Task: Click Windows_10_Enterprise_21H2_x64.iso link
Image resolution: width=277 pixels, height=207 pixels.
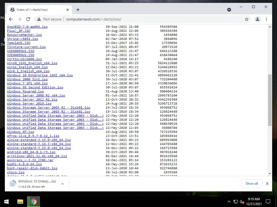Action: (40, 75)
